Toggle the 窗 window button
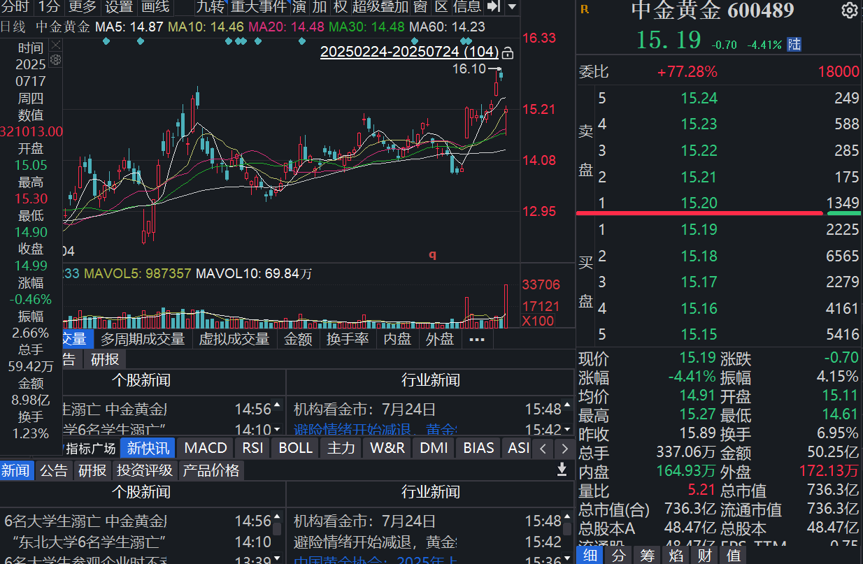Screen dimensions: 863x564 (x=420, y=7)
